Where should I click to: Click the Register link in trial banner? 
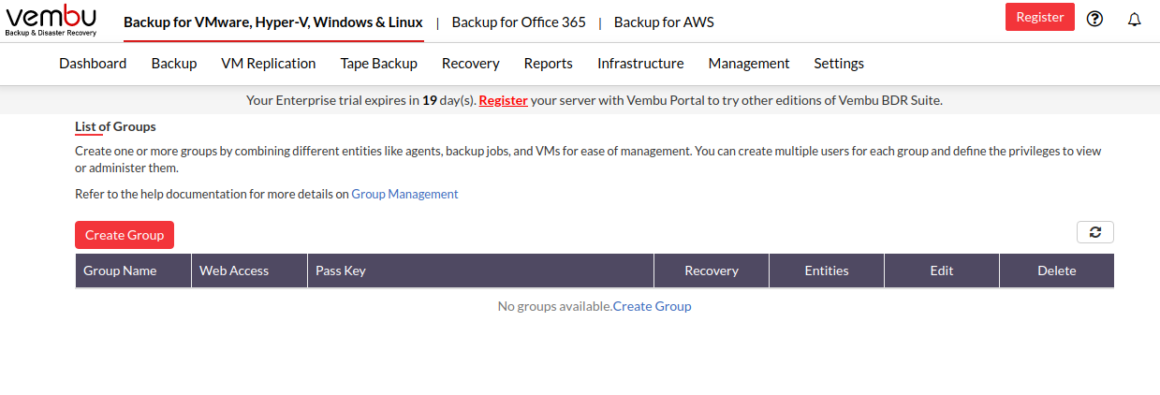504,100
